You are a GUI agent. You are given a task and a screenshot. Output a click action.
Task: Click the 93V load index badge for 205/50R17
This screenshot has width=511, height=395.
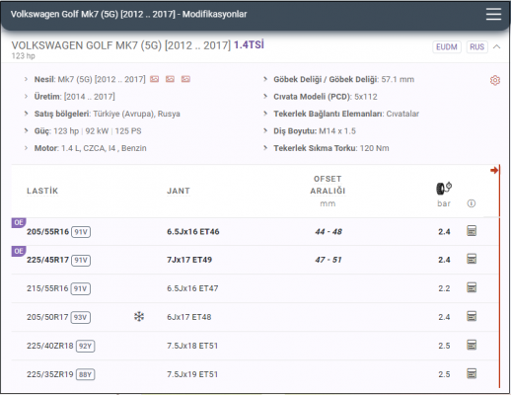81,317
